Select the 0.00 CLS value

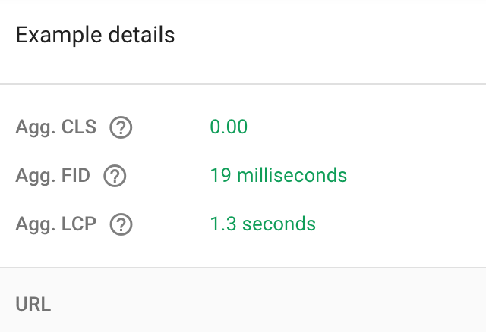[x=229, y=127]
